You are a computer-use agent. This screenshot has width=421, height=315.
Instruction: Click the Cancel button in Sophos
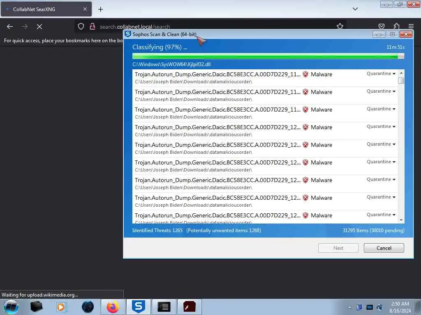(384, 248)
